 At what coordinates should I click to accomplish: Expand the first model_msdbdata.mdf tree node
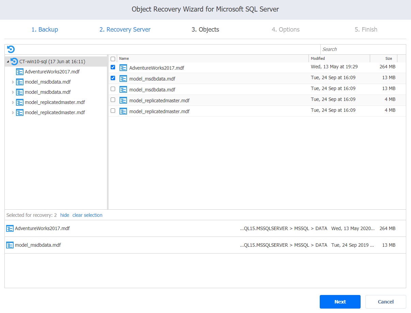pyautogui.click(x=13, y=82)
